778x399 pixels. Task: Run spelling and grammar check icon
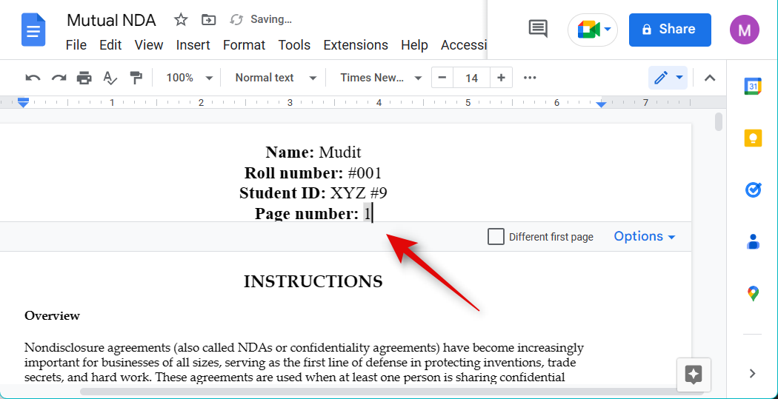110,78
